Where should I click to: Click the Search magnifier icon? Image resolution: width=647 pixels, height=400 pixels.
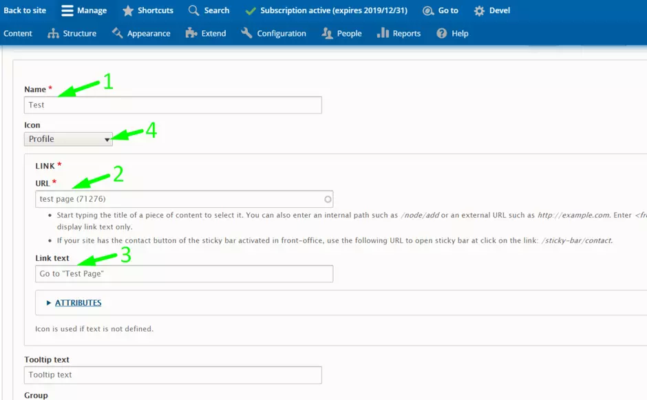click(194, 11)
